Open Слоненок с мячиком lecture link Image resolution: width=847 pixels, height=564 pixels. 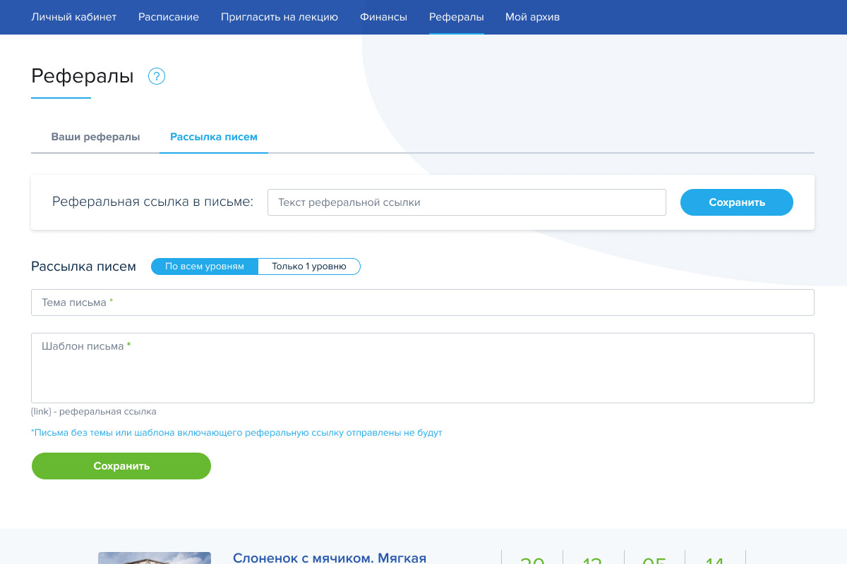coord(330,558)
